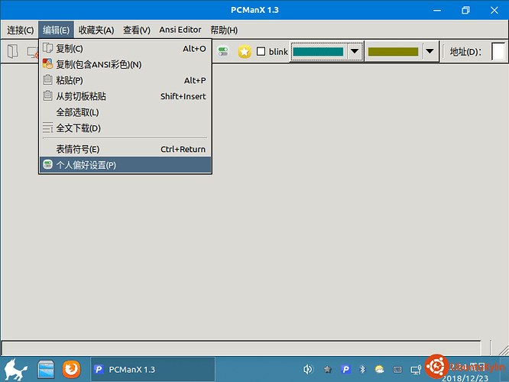The height and width of the screenshot is (382, 509).
Task: Open preferences via the green toggle toolbar icon
Action: click(223, 51)
